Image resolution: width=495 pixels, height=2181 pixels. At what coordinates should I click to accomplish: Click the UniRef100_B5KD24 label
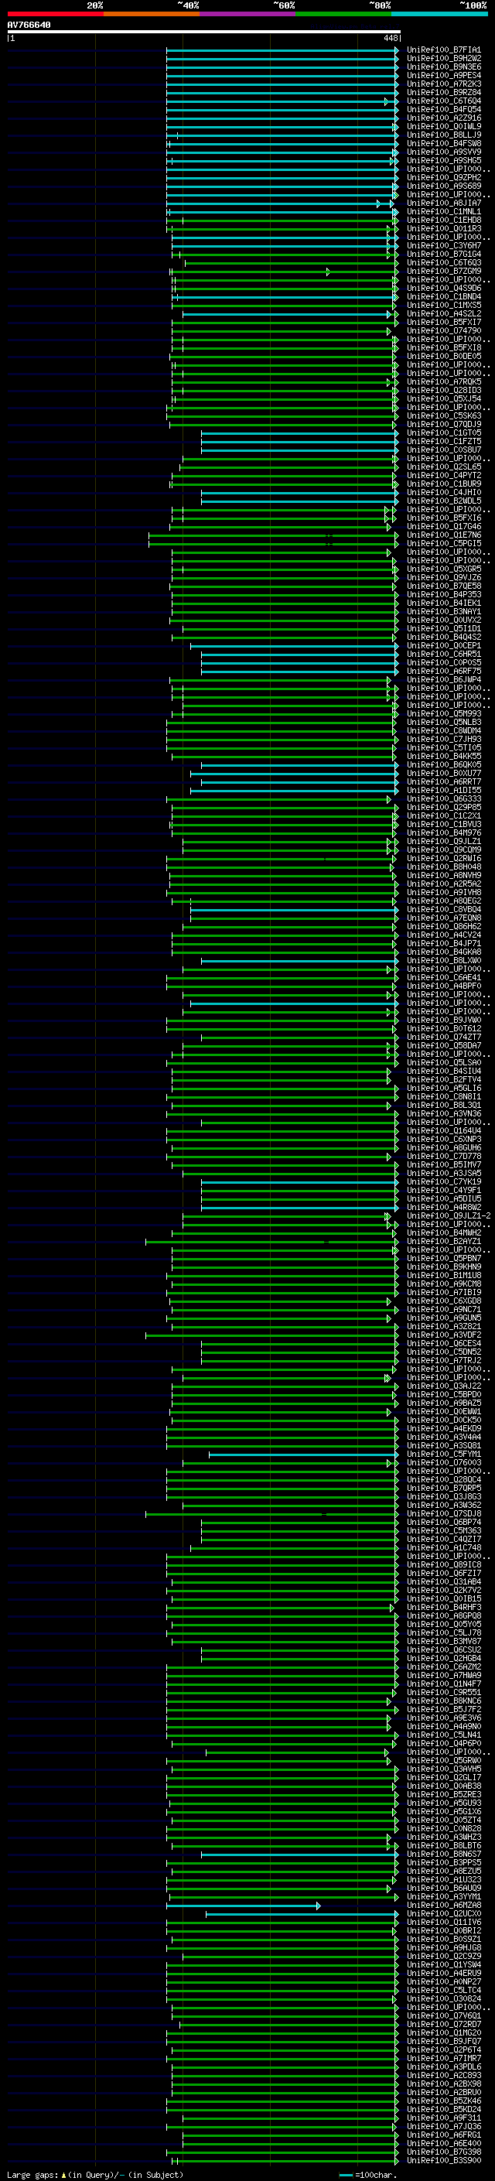pos(443,2111)
